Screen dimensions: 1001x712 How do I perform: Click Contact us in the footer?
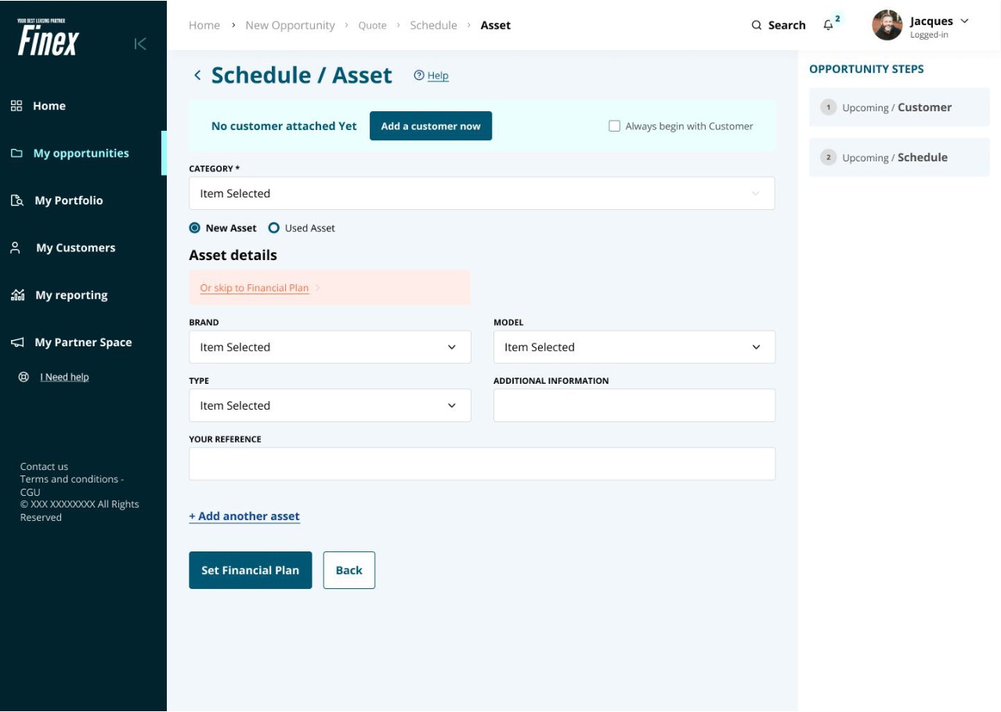pyautogui.click(x=44, y=467)
